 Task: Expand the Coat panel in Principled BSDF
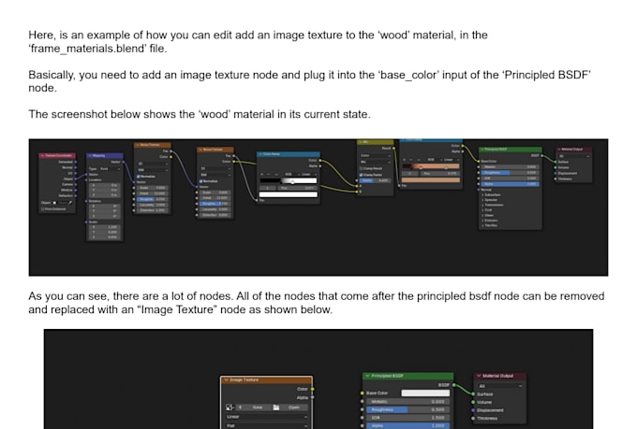[483, 210]
